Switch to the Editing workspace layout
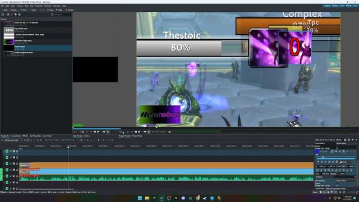This screenshot has height=202, width=359. [335, 6]
